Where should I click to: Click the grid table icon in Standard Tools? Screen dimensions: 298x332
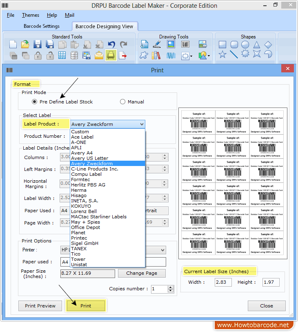tap(62, 56)
